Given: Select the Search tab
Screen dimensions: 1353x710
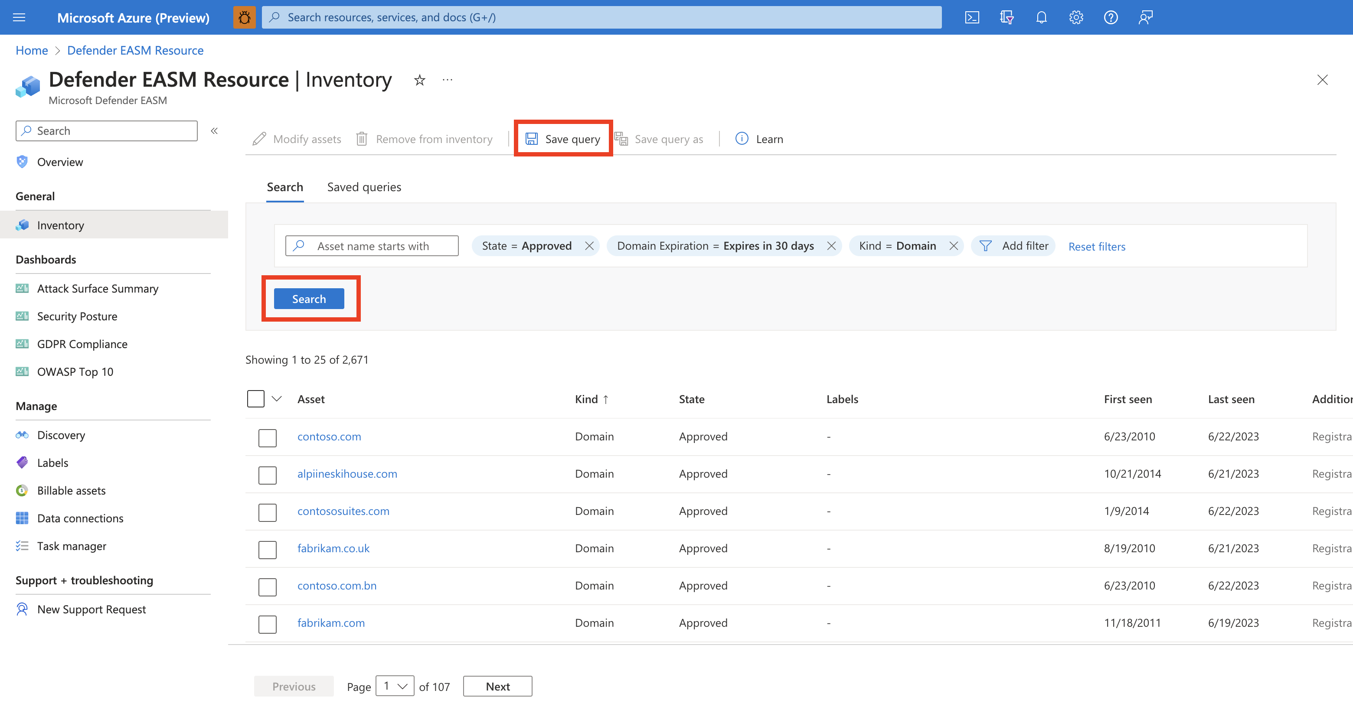Looking at the screenshot, I should coord(285,187).
